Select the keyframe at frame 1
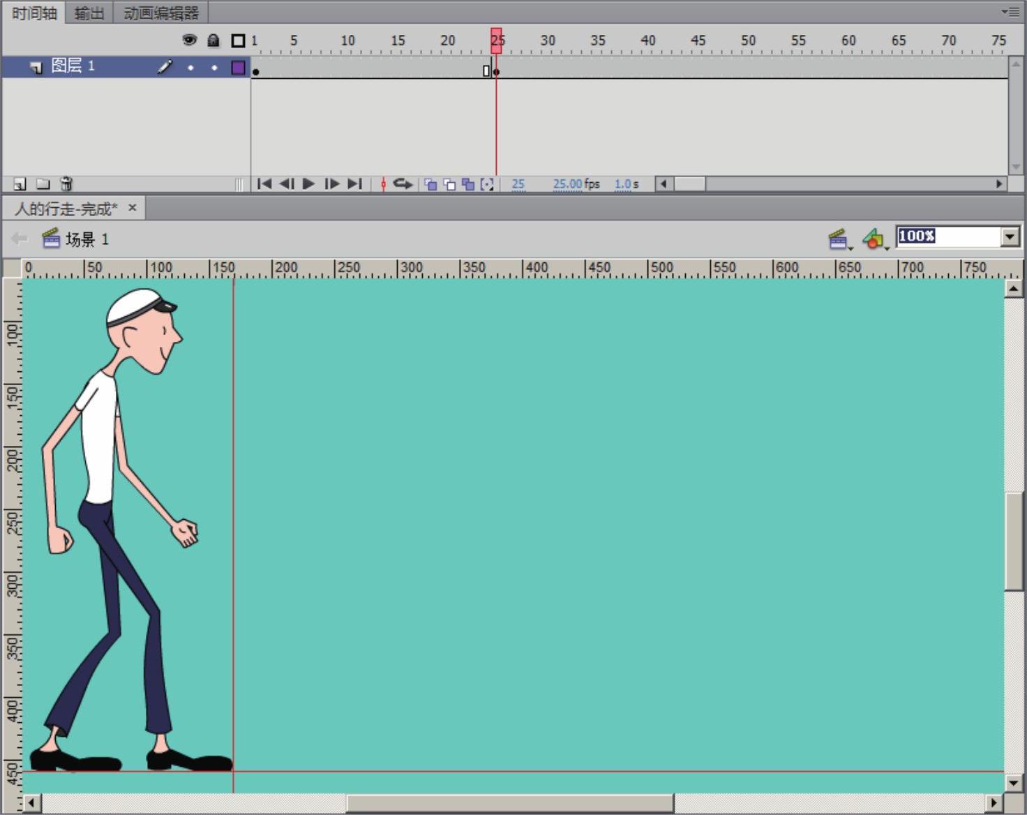The image size is (1027, 815). tap(255, 71)
